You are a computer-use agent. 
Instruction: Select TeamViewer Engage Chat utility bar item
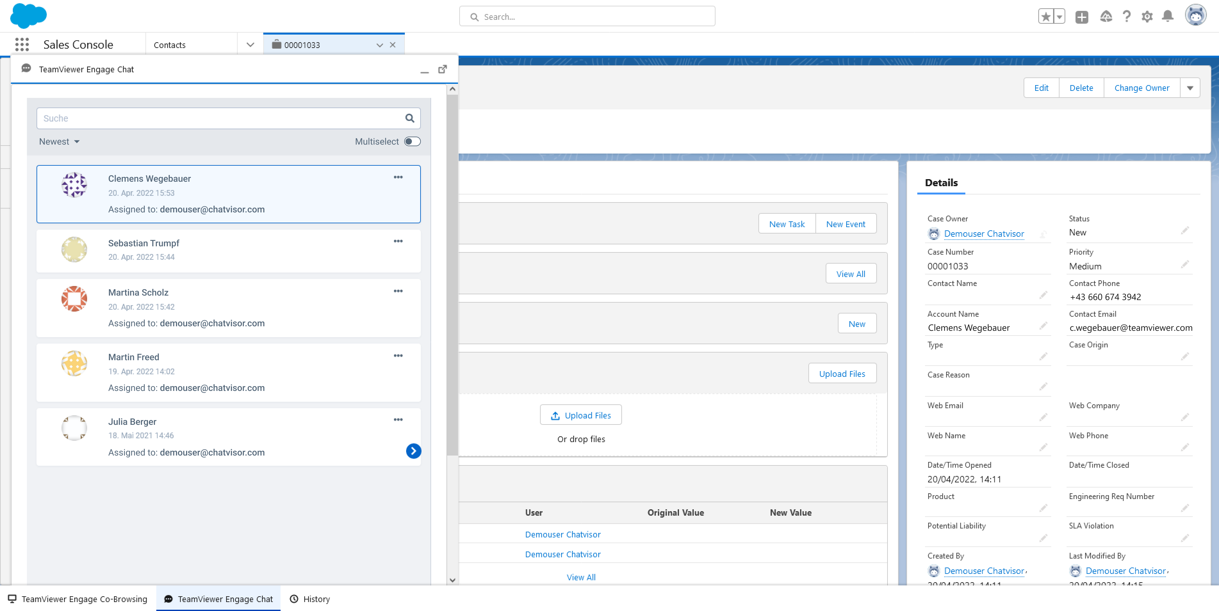coord(218,599)
